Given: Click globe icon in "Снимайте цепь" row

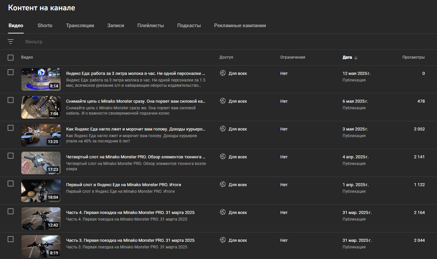Looking at the screenshot, I should 223,101.
